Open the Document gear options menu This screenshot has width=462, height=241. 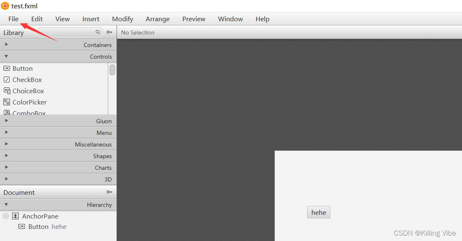point(109,192)
